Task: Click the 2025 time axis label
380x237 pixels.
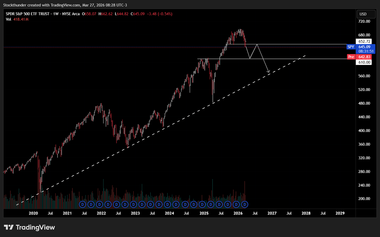Action: tap(204, 214)
